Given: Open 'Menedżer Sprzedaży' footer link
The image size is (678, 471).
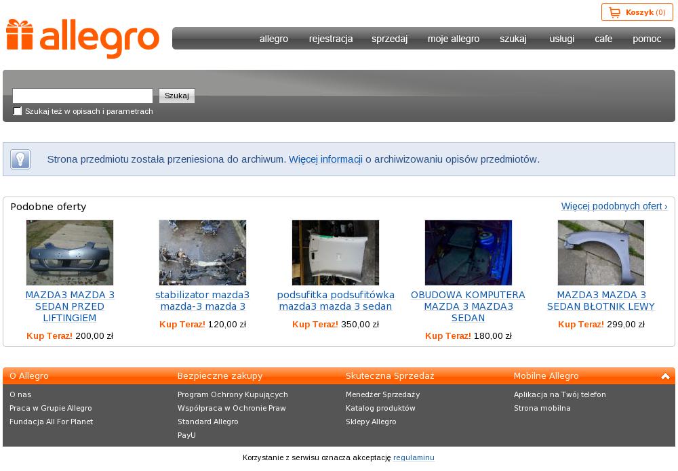Looking at the screenshot, I should [x=382, y=394].
